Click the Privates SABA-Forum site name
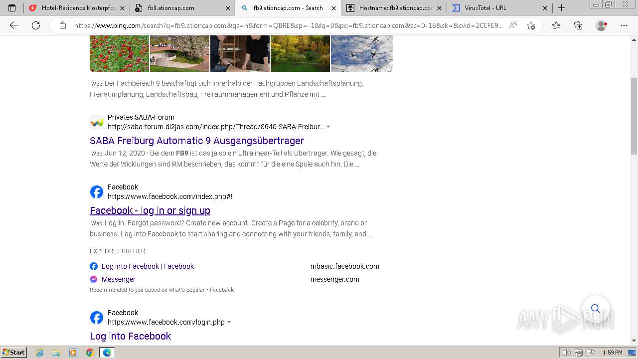 [141, 117]
